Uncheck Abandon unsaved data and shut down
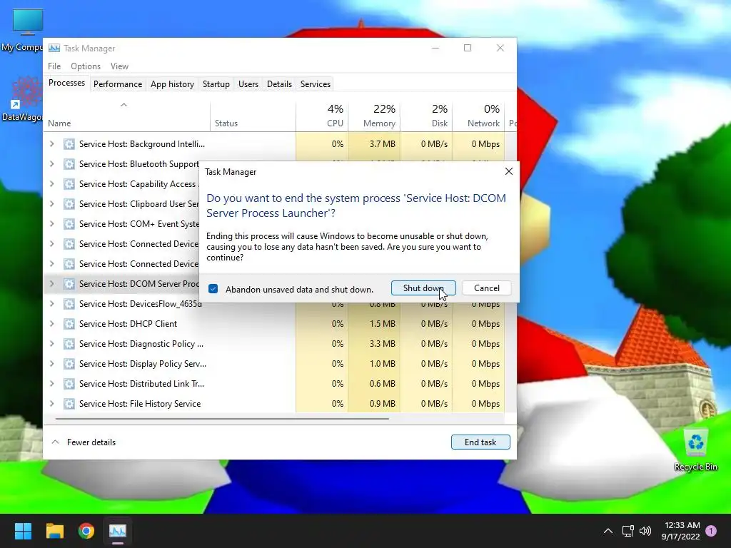The height and width of the screenshot is (548, 731). pos(213,289)
